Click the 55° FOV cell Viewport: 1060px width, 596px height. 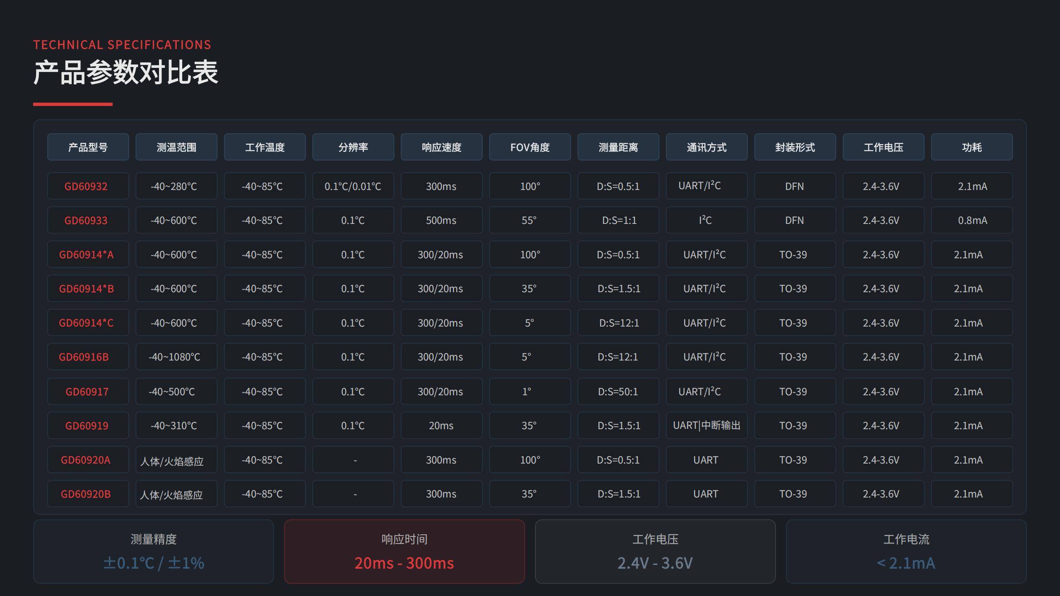pos(530,220)
